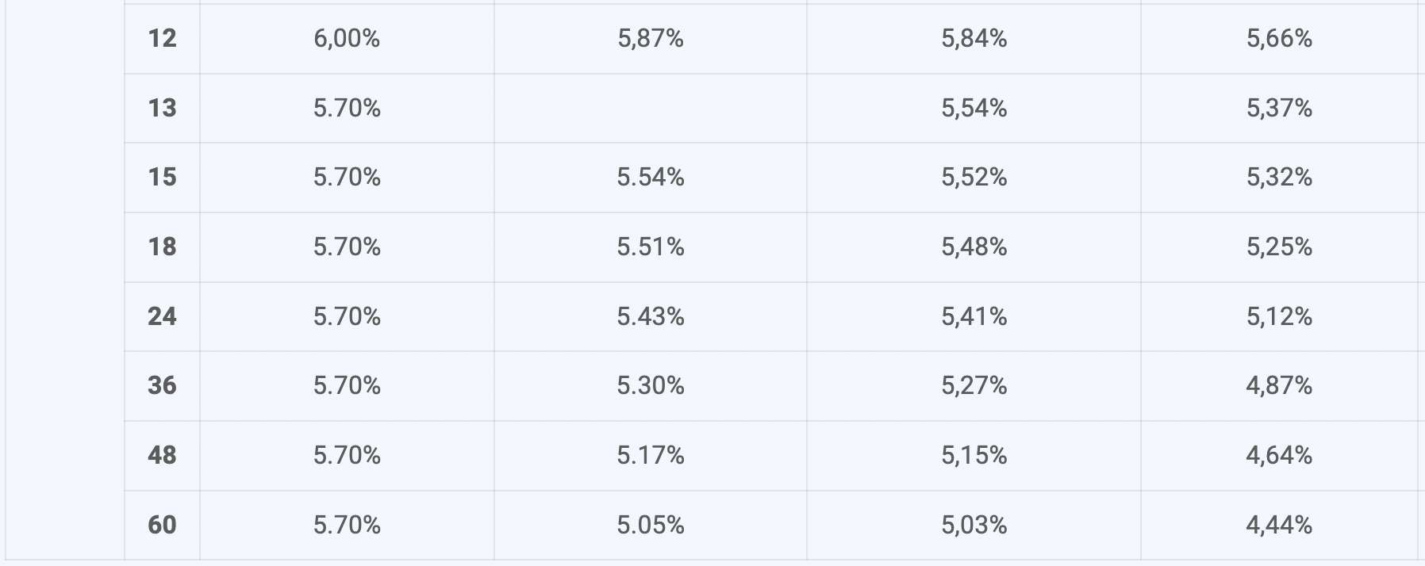The image size is (1425, 566).
Task: Click the row header labeled 24
Action: pos(162,317)
